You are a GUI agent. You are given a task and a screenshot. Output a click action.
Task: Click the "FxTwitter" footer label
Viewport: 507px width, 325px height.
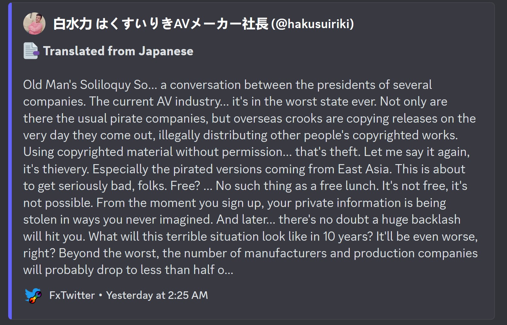click(x=72, y=295)
